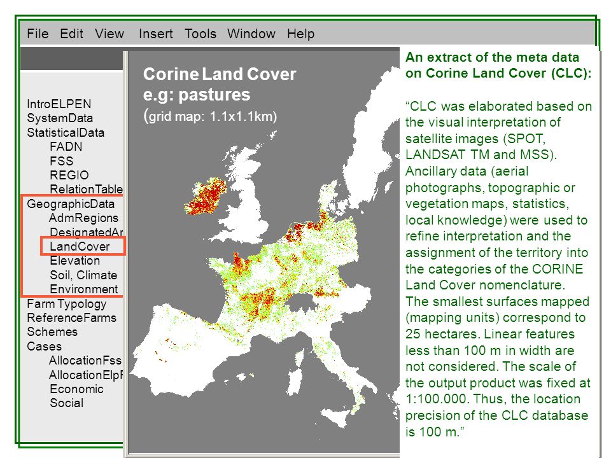Click Ireland on the pasture map
This screenshot has height=458, width=611.
tap(206, 196)
